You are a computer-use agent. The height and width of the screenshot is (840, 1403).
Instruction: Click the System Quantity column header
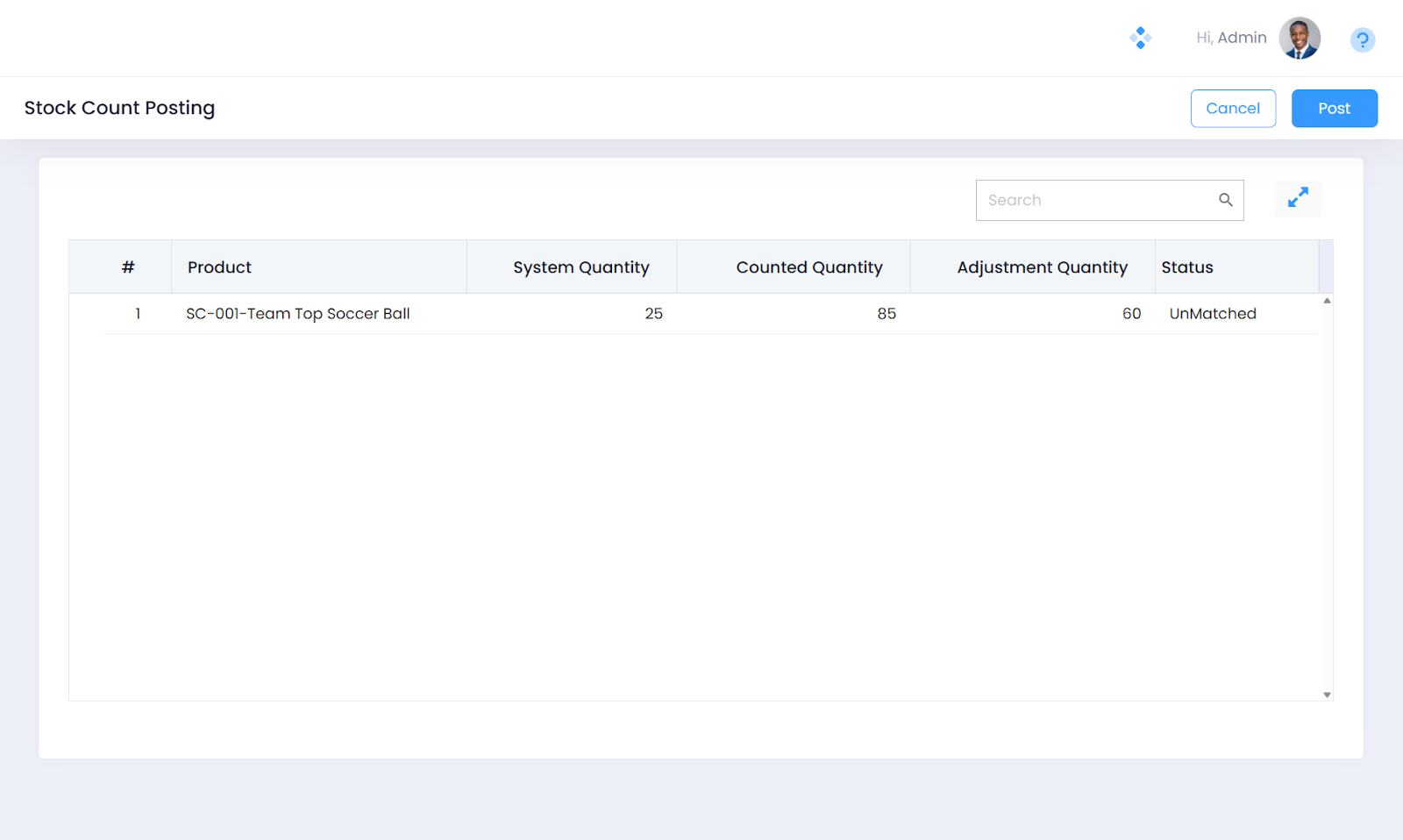click(580, 267)
